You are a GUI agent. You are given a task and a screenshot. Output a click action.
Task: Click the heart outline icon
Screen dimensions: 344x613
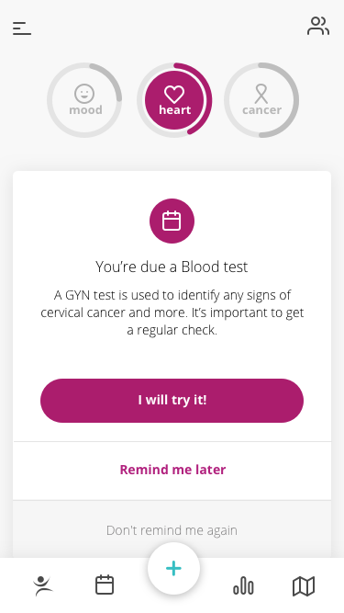(174, 95)
